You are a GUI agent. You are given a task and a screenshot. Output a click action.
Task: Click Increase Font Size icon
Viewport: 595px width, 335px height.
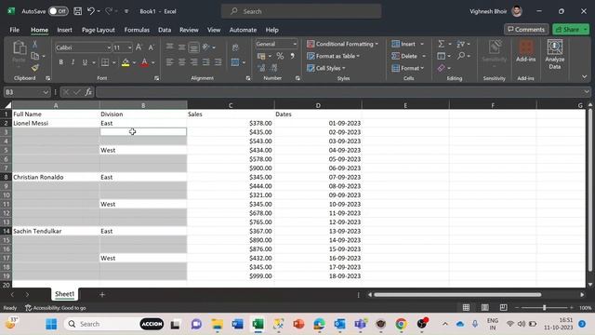(139, 47)
